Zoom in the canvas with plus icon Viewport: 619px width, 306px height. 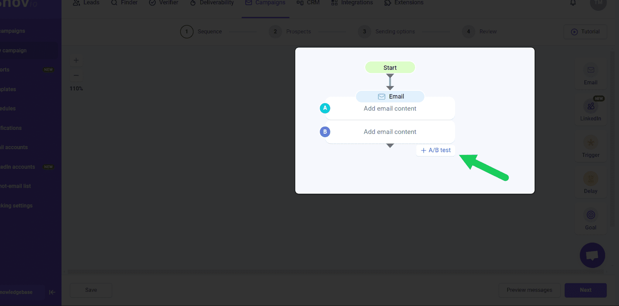pyautogui.click(x=76, y=60)
